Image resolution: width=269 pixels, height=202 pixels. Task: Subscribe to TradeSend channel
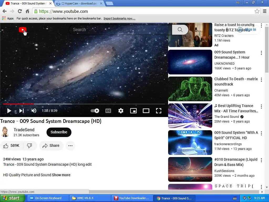pyautogui.click(x=59, y=132)
